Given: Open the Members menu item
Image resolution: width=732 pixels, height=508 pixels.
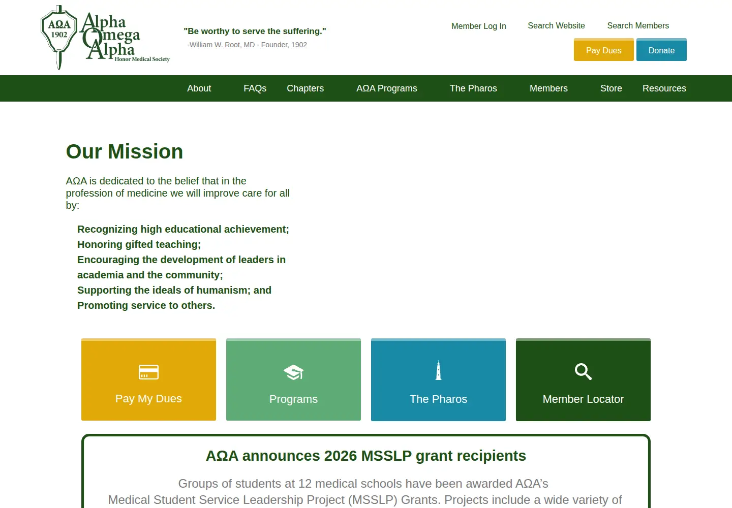Looking at the screenshot, I should tap(548, 88).
